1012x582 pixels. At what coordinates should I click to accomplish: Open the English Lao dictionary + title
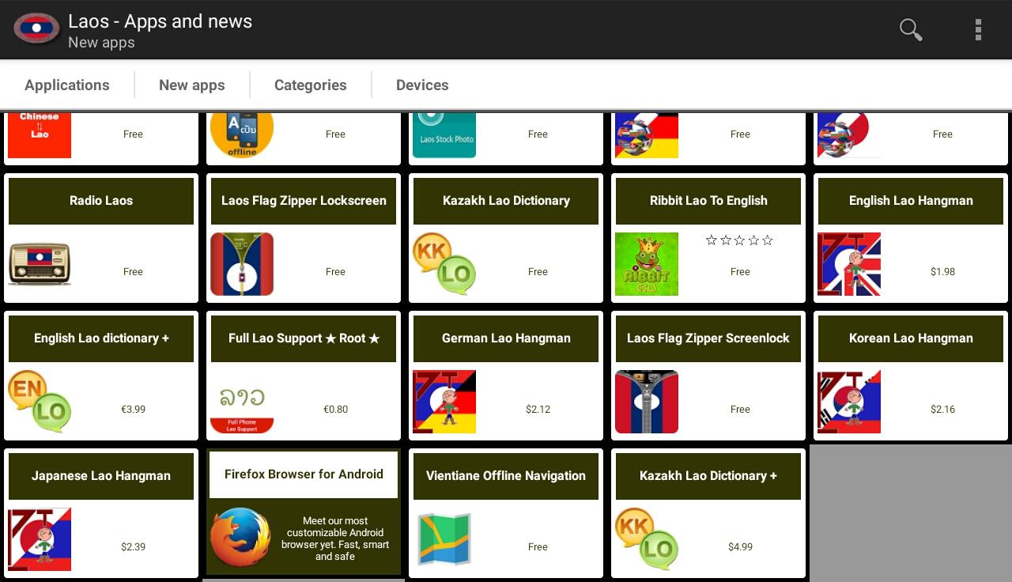click(x=101, y=338)
